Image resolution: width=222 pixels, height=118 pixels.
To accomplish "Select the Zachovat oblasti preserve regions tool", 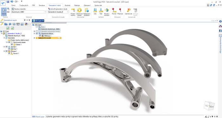I will 79,12.
